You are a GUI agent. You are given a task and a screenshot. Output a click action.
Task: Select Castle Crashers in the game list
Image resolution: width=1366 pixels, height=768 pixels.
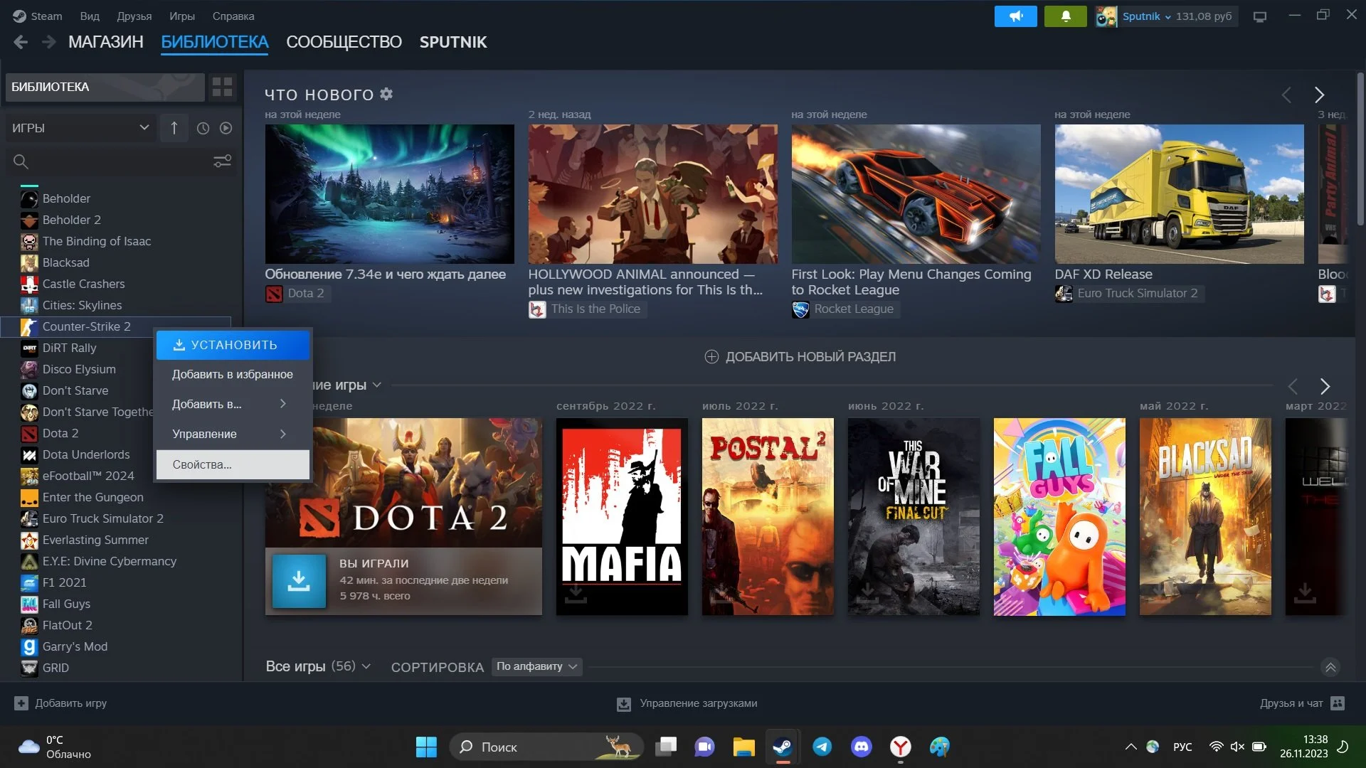tap(83, 284)
